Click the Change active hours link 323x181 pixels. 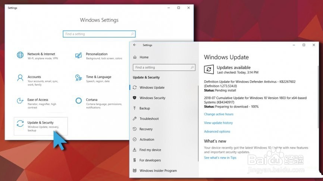pos(219,114)
